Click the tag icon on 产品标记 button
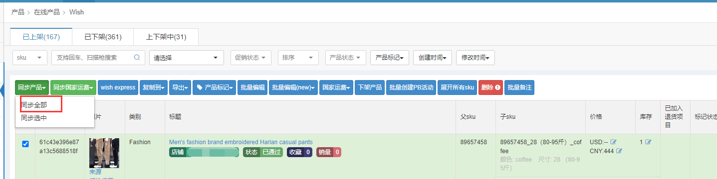Viewport: 717px width, 179px height. coord(200,88)
